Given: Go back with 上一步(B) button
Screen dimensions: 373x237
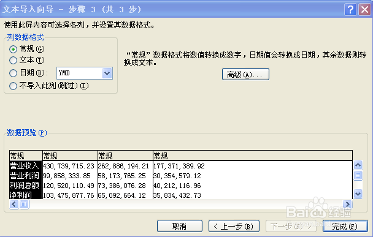Looking at the screenshot, I should tap(234, 226).
